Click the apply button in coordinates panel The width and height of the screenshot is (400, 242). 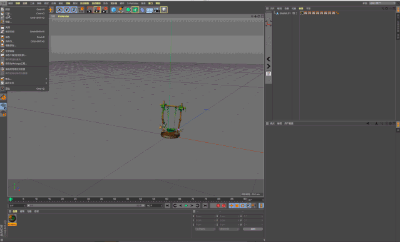253,229
